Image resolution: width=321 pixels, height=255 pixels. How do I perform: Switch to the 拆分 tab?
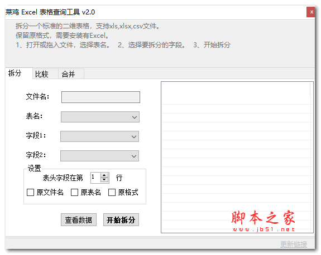tap(19, 73)
